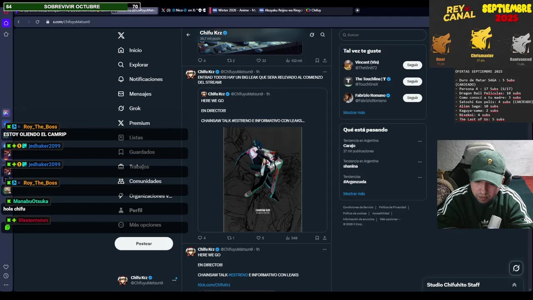Click Mostrar más under Qué está pasando
This screenshot has width=533, height=300.
click(354, 194)
